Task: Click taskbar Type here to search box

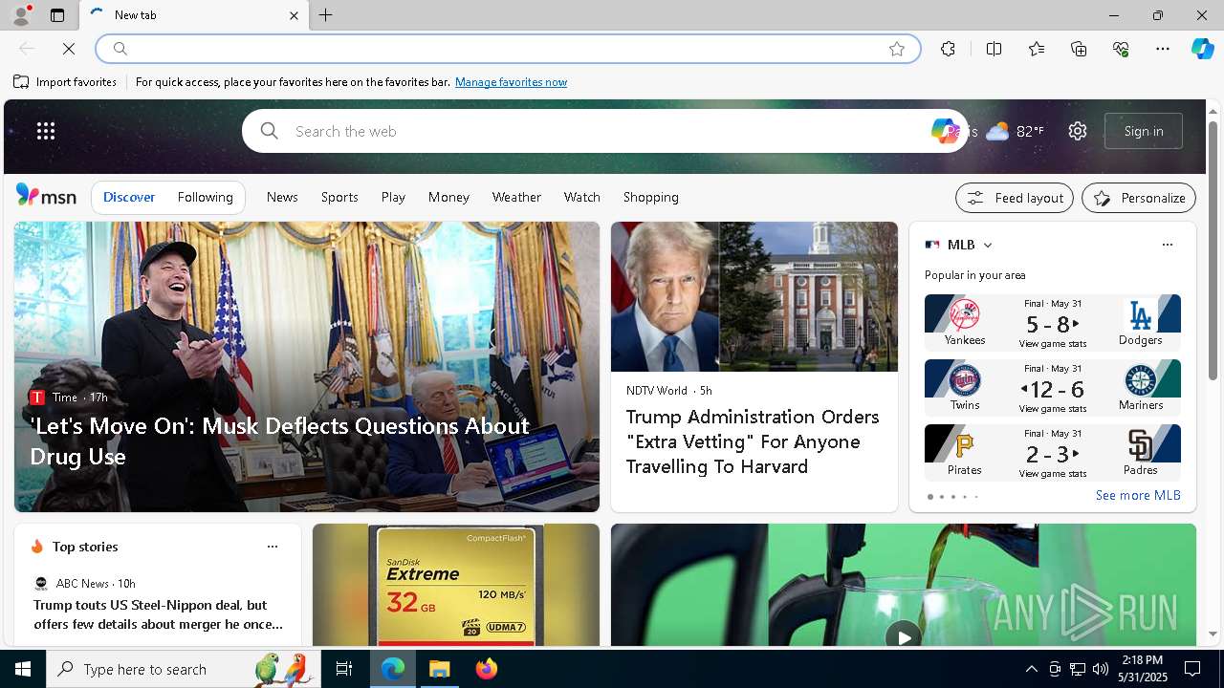Action: (x=184, y=669)
